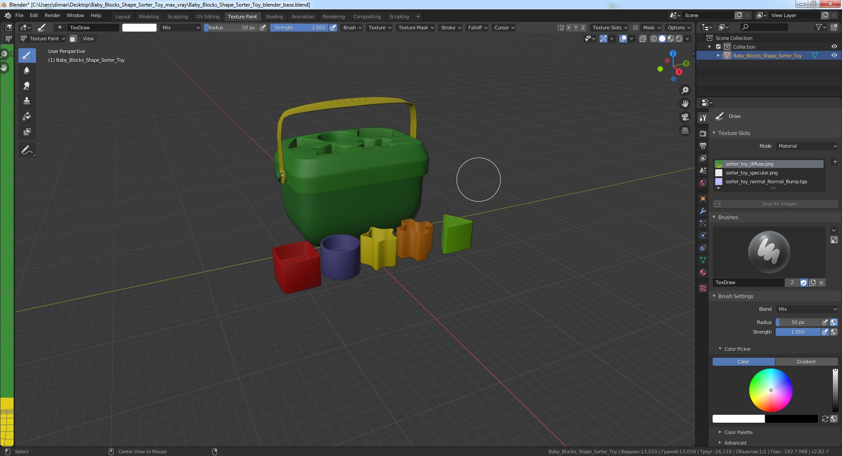Open the Texture Slots header dropdown

610,28
